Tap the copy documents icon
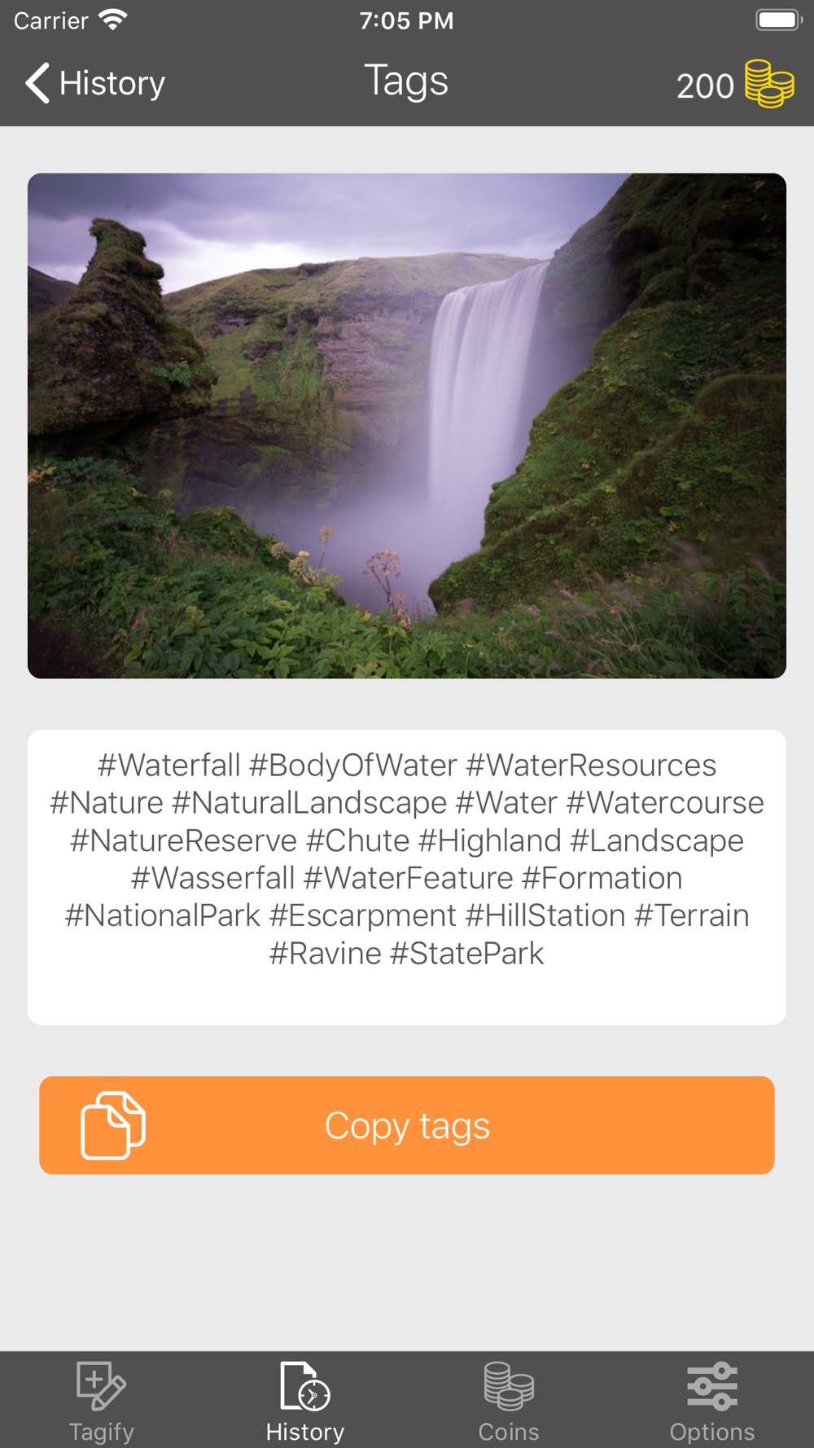The height and width of the screenshot is (1448, 814). coord(113,1125)
